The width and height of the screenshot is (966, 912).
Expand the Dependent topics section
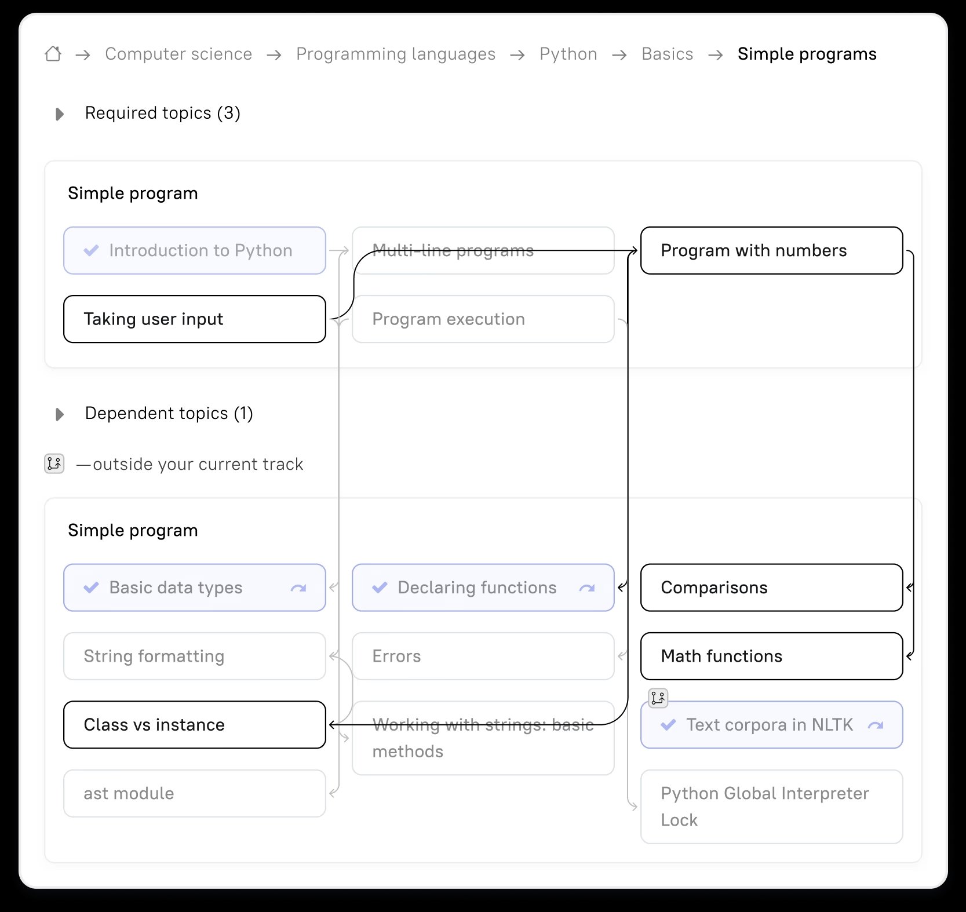pyautogui.click(x=60, y=414)
